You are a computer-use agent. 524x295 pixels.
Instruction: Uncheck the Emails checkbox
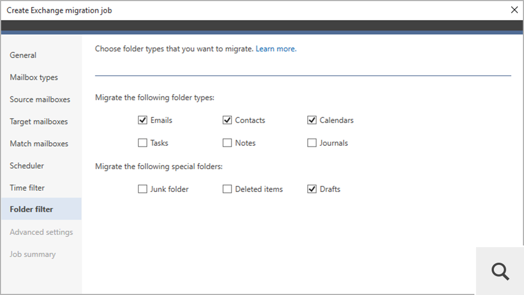[143, 120]
